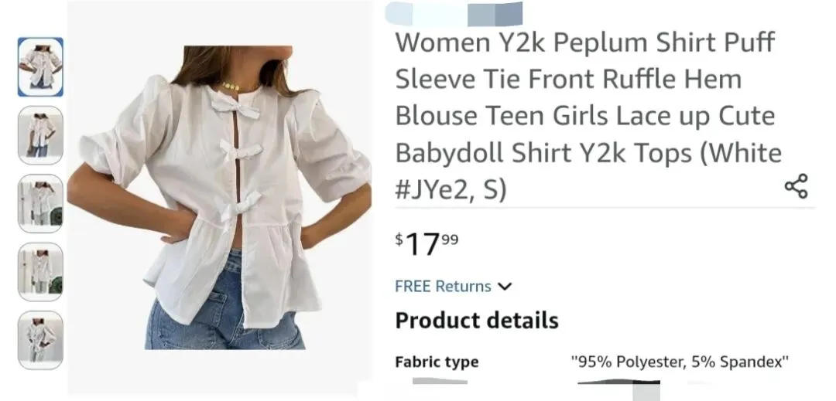Click the 95% Polyester, 5% Spandex value

point(680,362)
